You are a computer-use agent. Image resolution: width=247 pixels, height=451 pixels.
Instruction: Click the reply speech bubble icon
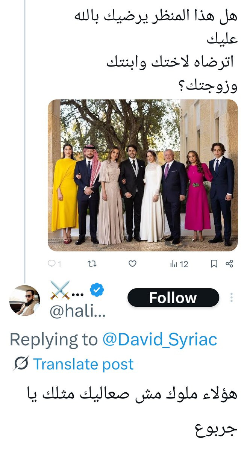click(52, 264)
